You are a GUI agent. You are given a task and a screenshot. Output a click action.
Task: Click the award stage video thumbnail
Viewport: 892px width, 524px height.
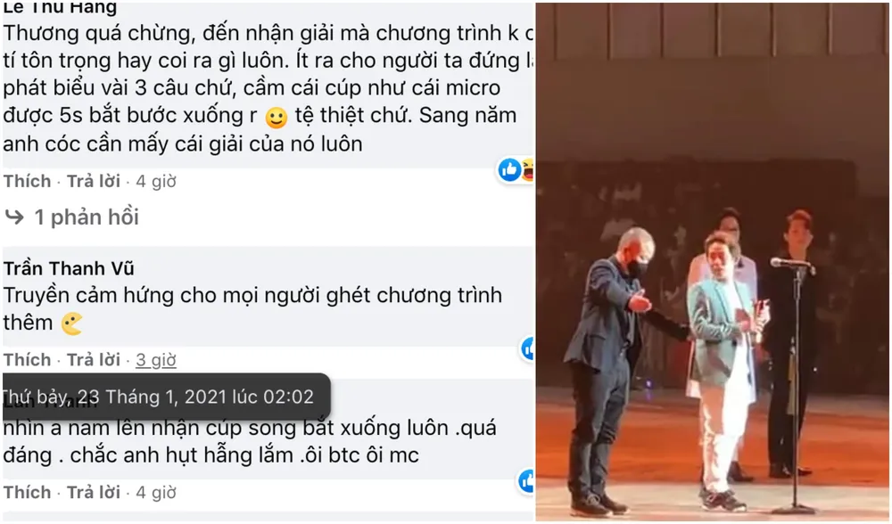pyautogui.click(x=712, y=261)
